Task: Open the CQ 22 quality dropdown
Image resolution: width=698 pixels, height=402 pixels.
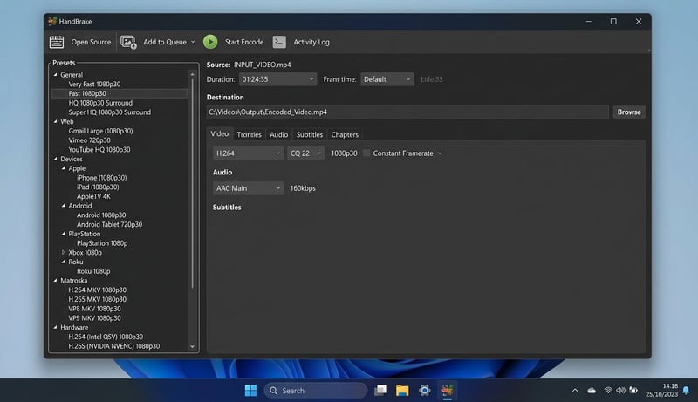Action: 306,153
